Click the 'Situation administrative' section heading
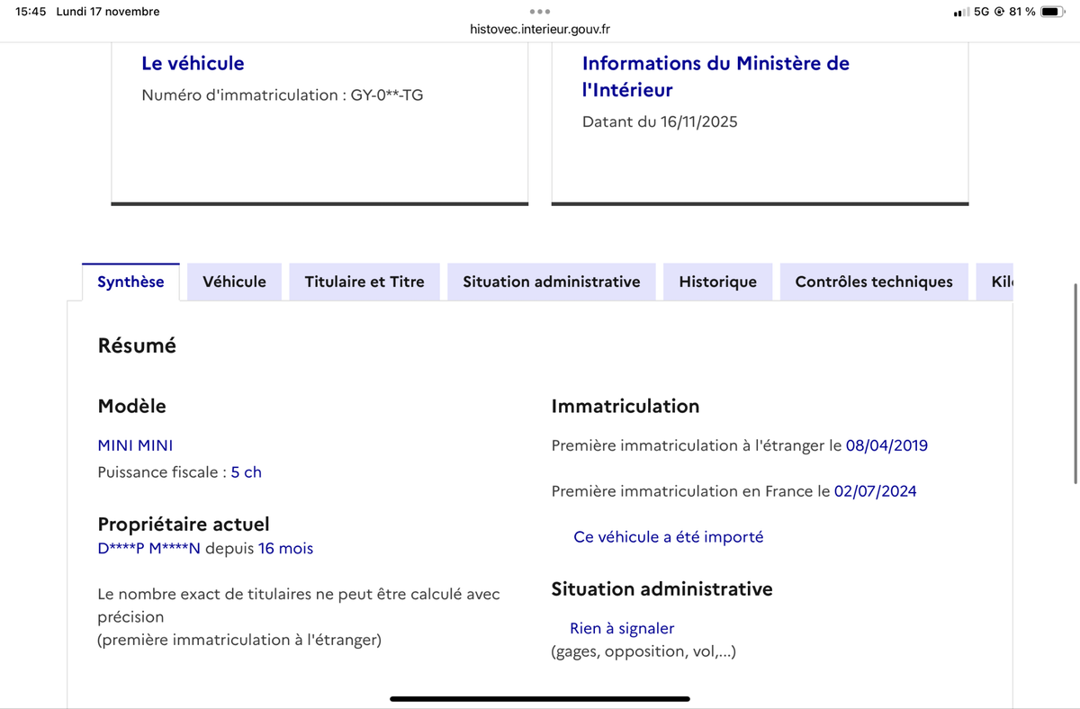 (x=662, y=589)
